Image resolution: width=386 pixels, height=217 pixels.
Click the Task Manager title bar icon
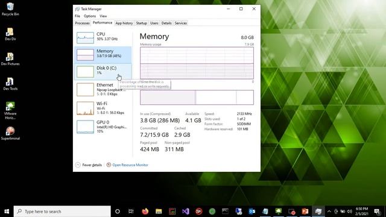tap(77, 9)
